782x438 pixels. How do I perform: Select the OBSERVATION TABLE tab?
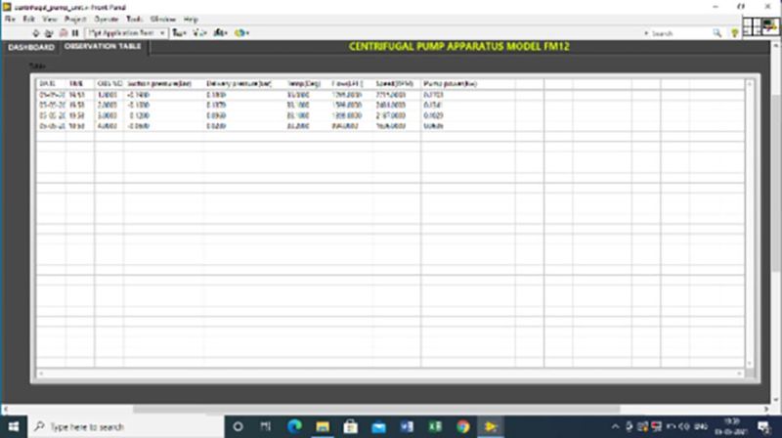(x=103, y=46)
